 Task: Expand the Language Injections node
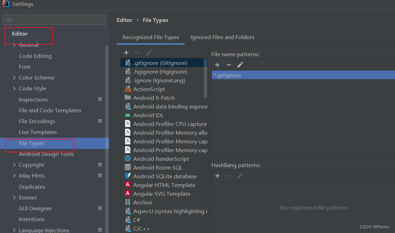pos(14,230)
